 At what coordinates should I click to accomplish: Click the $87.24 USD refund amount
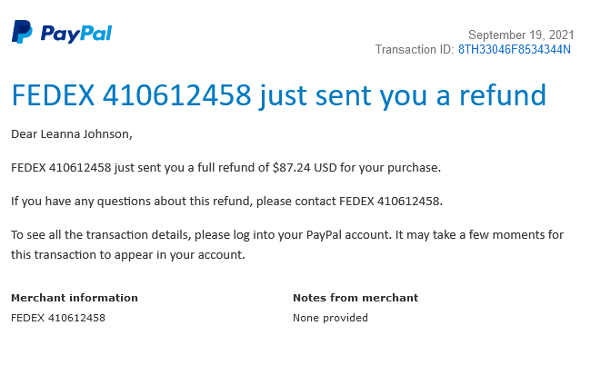click(305, 167)
